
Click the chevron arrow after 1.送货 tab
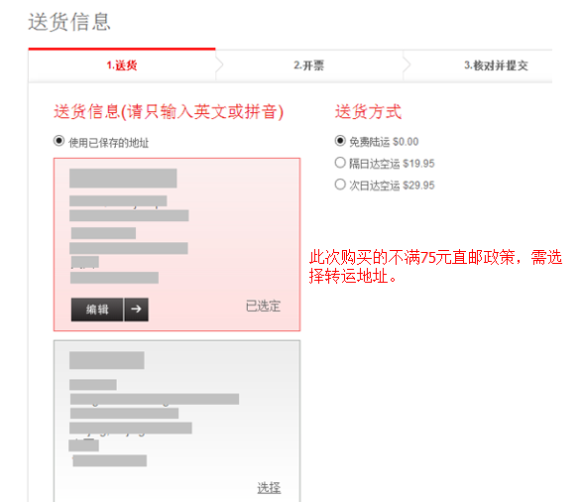pyautogui.click(x=220, y=65)
